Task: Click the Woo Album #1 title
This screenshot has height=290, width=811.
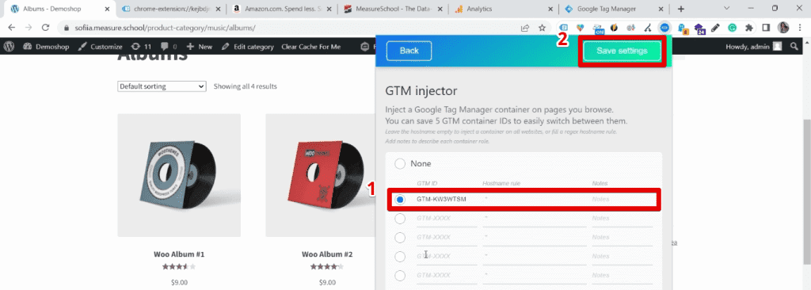Action: coord(179,254)
